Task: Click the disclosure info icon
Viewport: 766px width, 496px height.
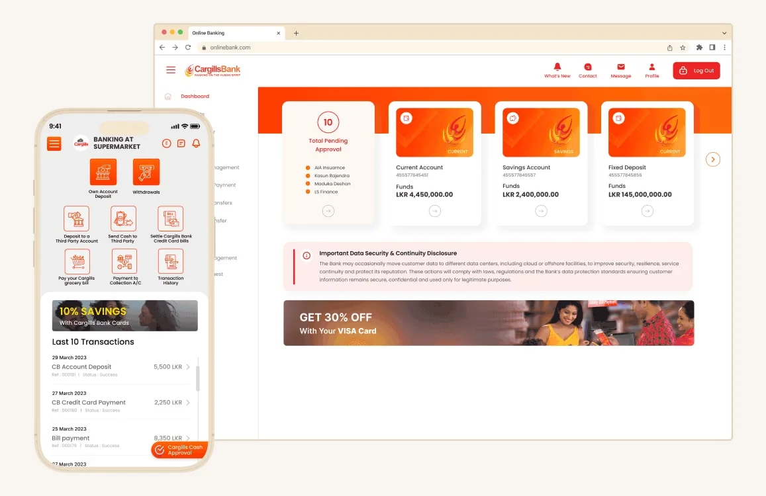Action: (307, 255)
